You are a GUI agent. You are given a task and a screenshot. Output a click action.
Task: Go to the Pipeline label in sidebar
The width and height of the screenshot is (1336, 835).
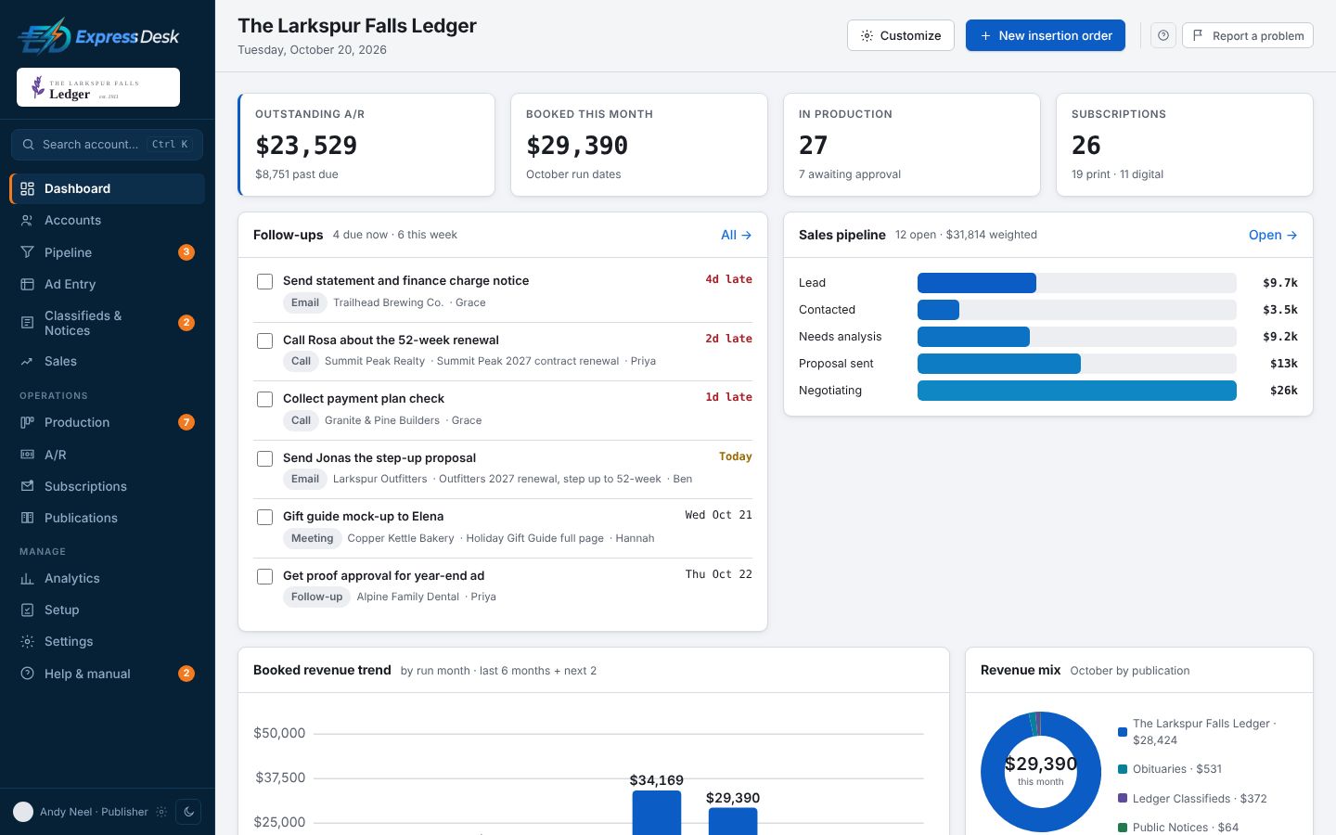pos(68,252)
